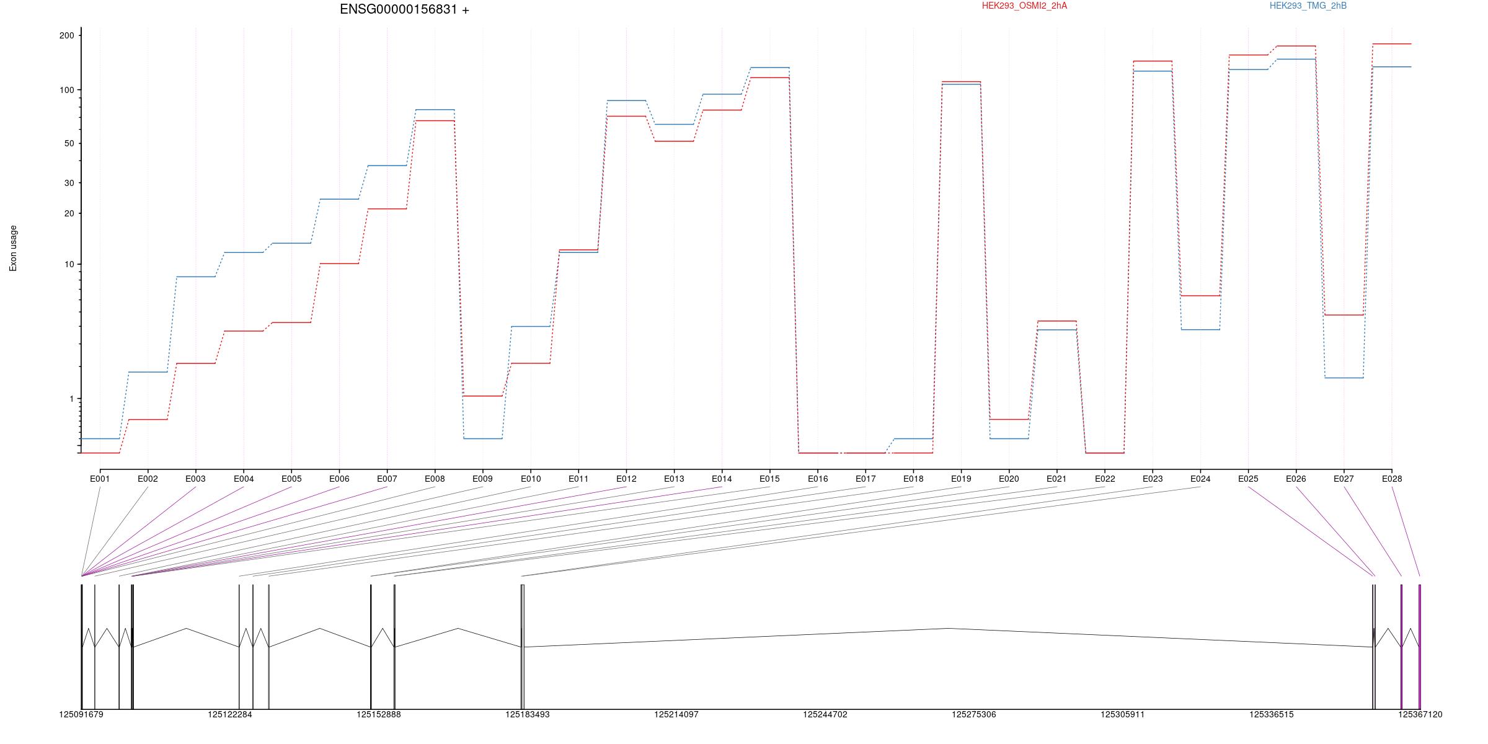
Task: Select the HEK293_OSMI2_2hA legend label
Action: click(1024, 6)
